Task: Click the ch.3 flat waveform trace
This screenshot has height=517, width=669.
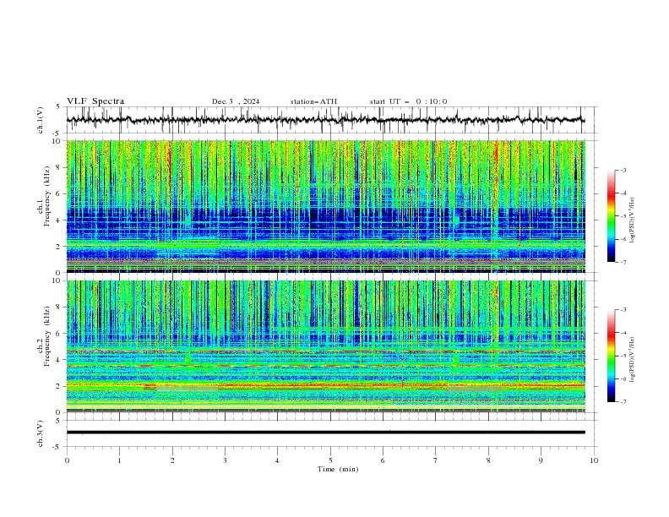Action: point(325,433)
